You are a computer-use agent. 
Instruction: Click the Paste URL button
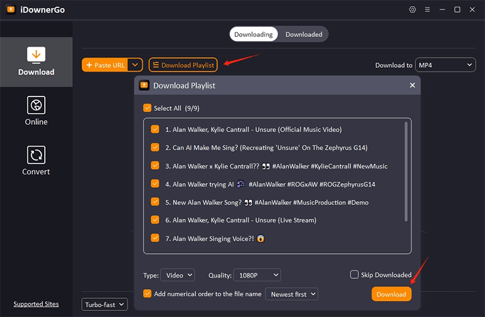tap(105, 65)
